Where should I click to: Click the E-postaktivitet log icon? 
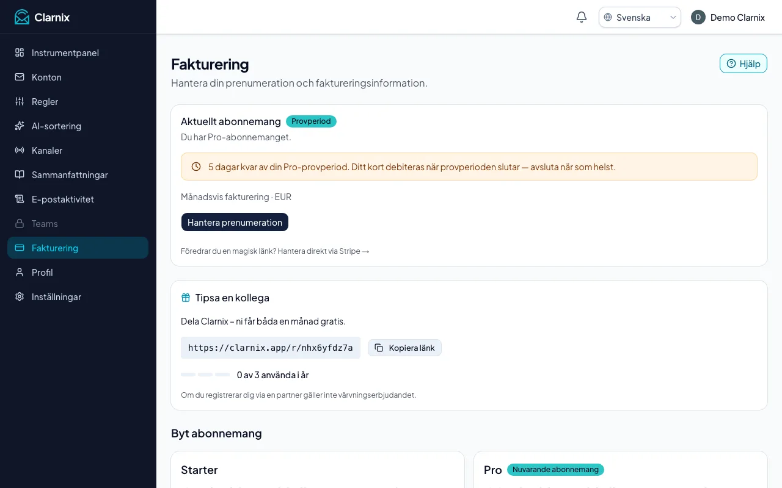(x=20, y=199)
